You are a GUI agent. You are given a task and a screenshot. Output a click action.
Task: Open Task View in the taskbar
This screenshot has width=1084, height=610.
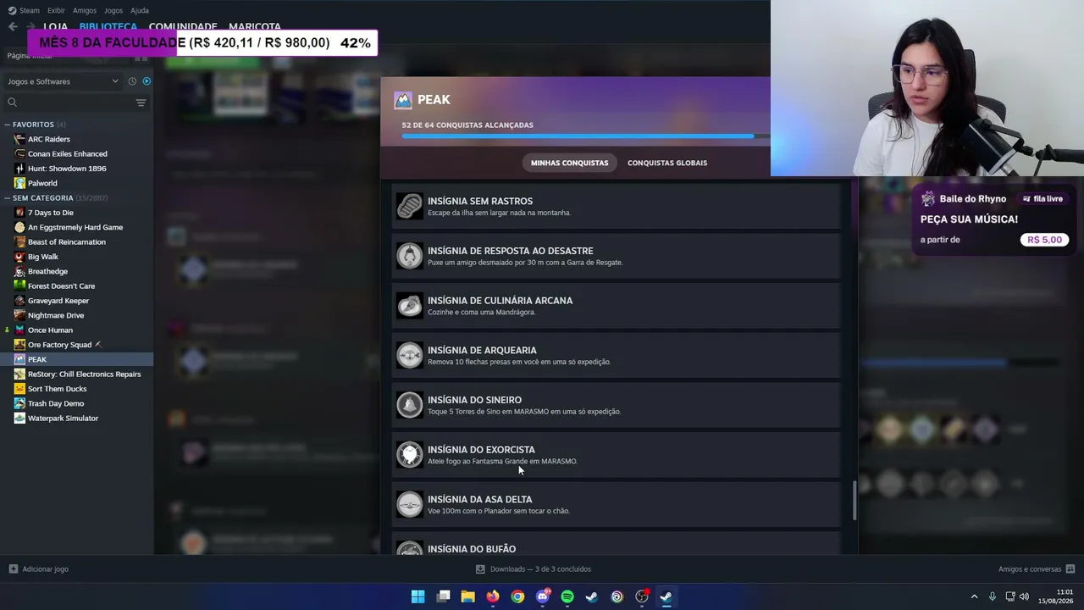pyautogui.click(x=443, y=596)
